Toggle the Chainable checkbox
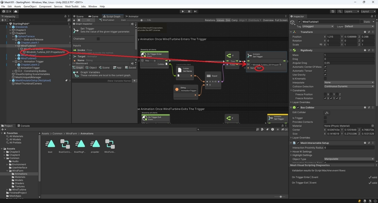 tap(98, 39)
